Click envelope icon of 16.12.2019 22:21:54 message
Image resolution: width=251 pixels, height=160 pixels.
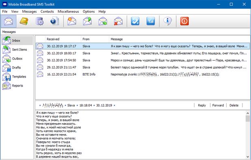40,74
